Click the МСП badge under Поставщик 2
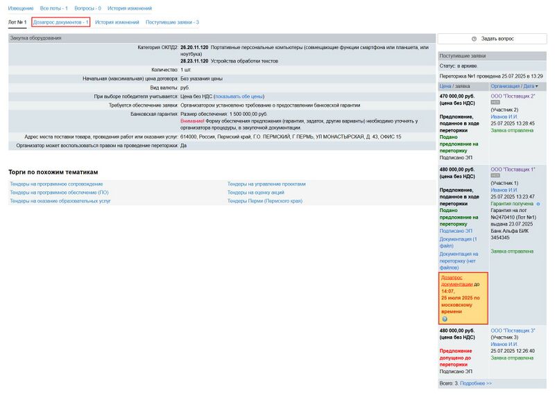555x395 pixels. (x=495, y=102)
